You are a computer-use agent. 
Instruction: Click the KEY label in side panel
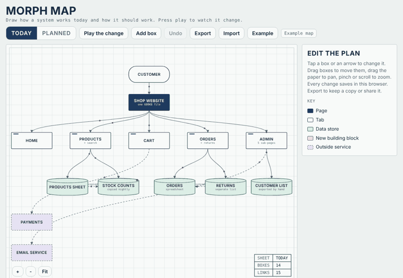point(311,101)
